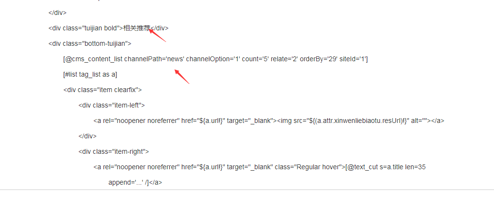The image size is (494, 216).
Task: Click the channelPath='news' attribute
Action: 154,59
